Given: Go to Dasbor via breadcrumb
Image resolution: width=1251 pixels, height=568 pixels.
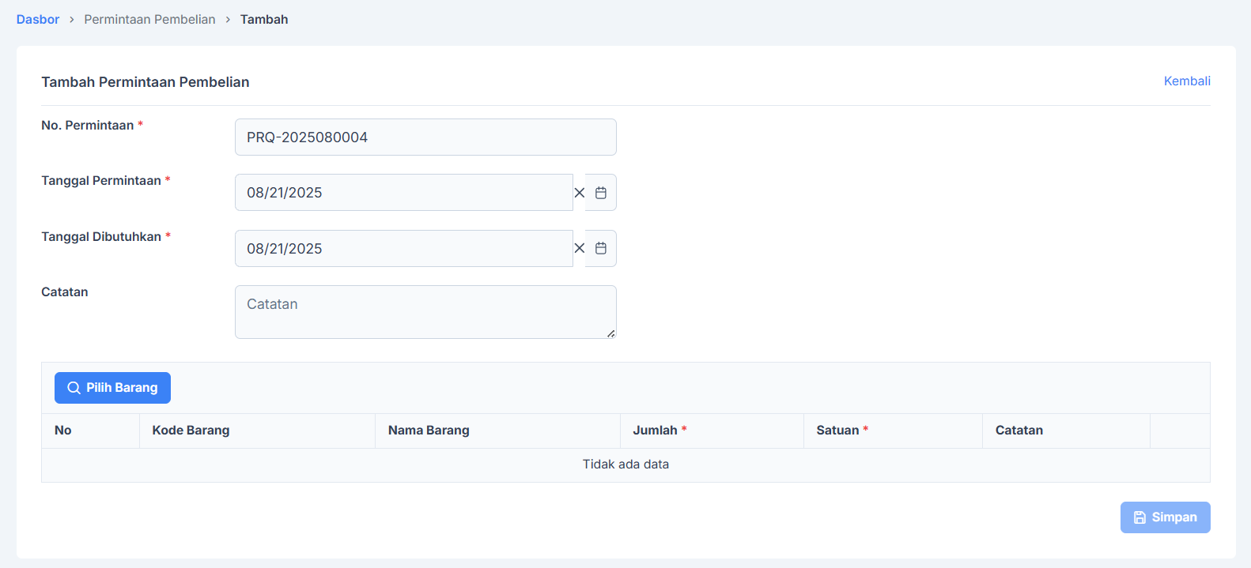Looking at the screenshot, I should (38, 20).
